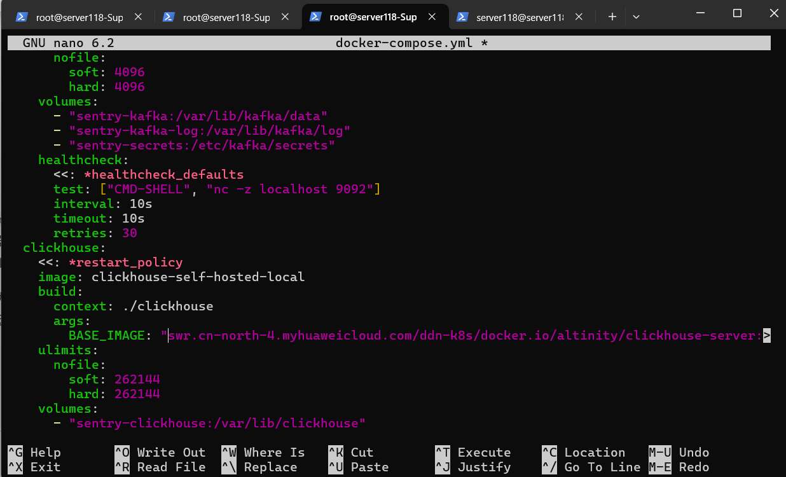
Task: Click the ^/ Go To Line shortcut
Action: click(591, 467)
